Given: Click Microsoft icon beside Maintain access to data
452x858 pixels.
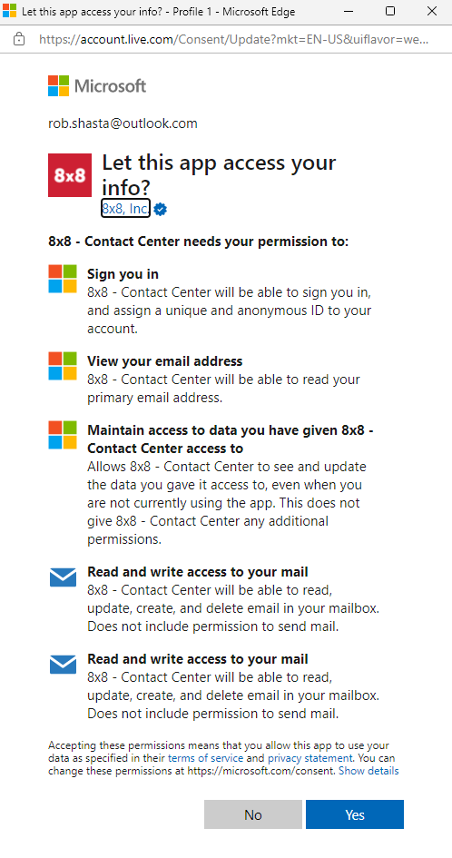Looking at the screenshot, I should [63, 435].
